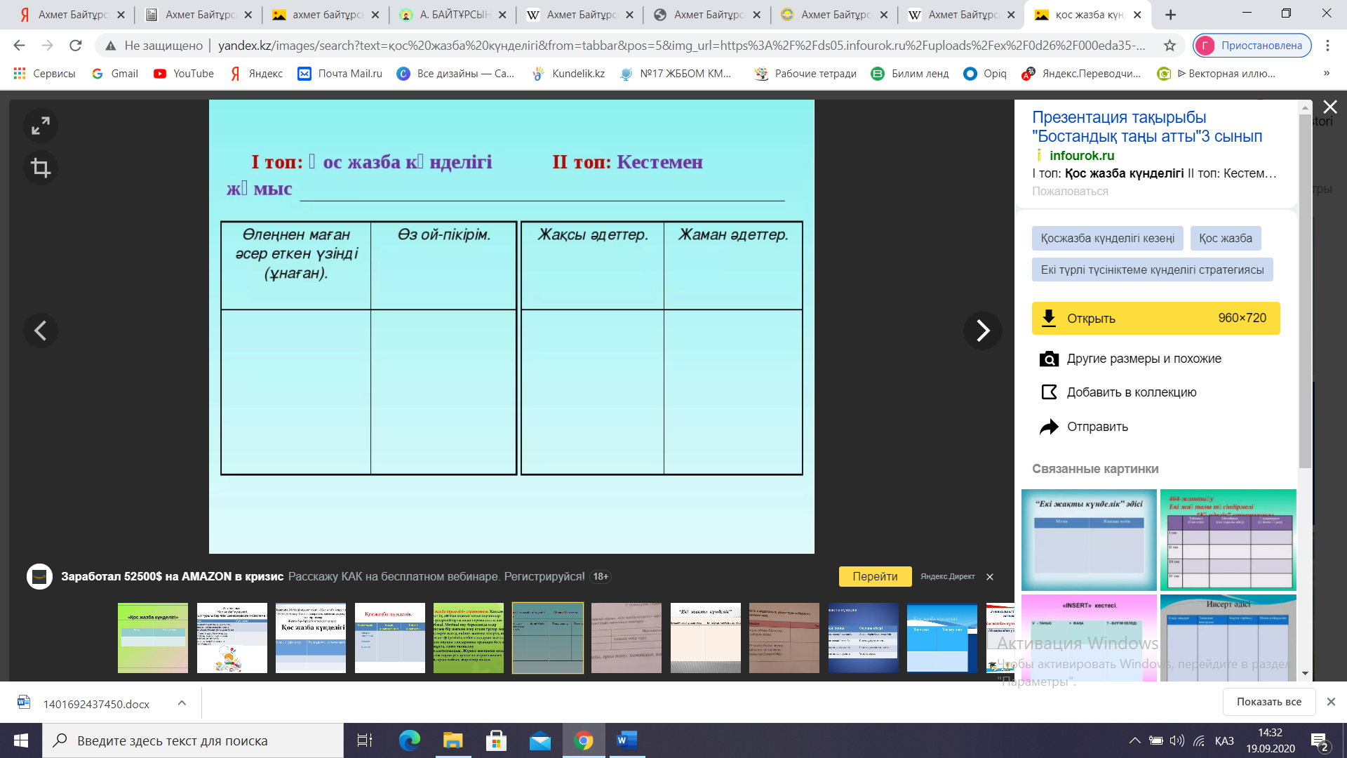Expand the download item options chevron
Viewport: 1347px width, 758px height.
[182, 703]
